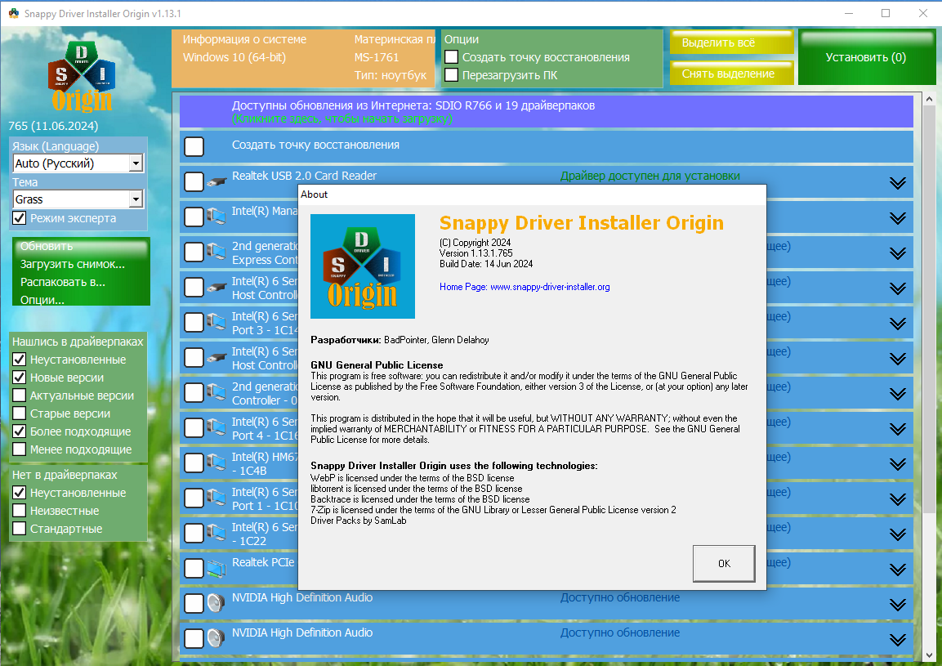Tick 'Перезагрузить ПК' checkbox
Viewport: 942px width, 666px height.
point(451,75)
